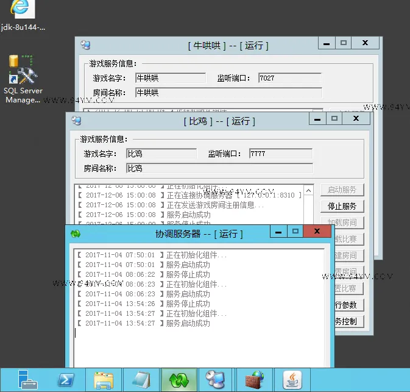410x392 pixels.
Task: Click the 停止服务 button
Action: coord(342,206)
